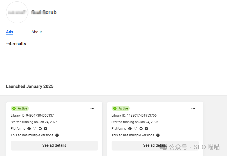
Task: Click the Active status badge on first ad
Action: (x=20, y=108)
